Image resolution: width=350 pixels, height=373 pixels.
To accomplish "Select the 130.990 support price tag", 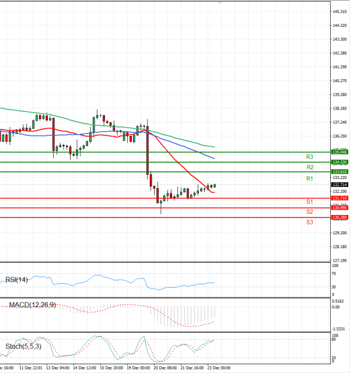I will (x=339, y=208).
